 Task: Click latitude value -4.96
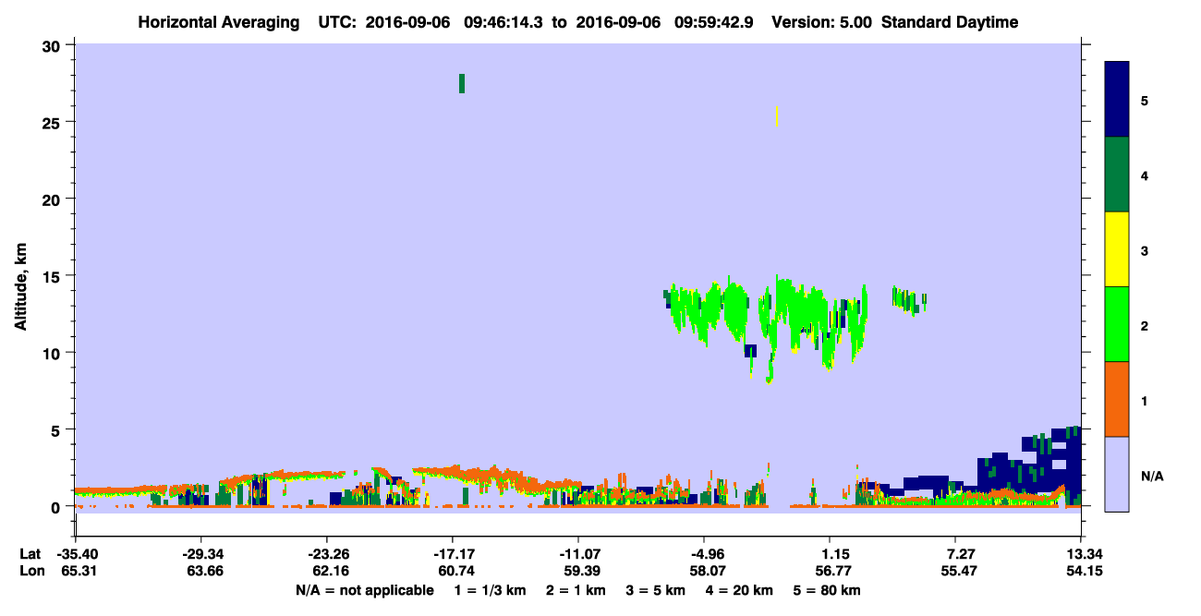coord(704,553)
